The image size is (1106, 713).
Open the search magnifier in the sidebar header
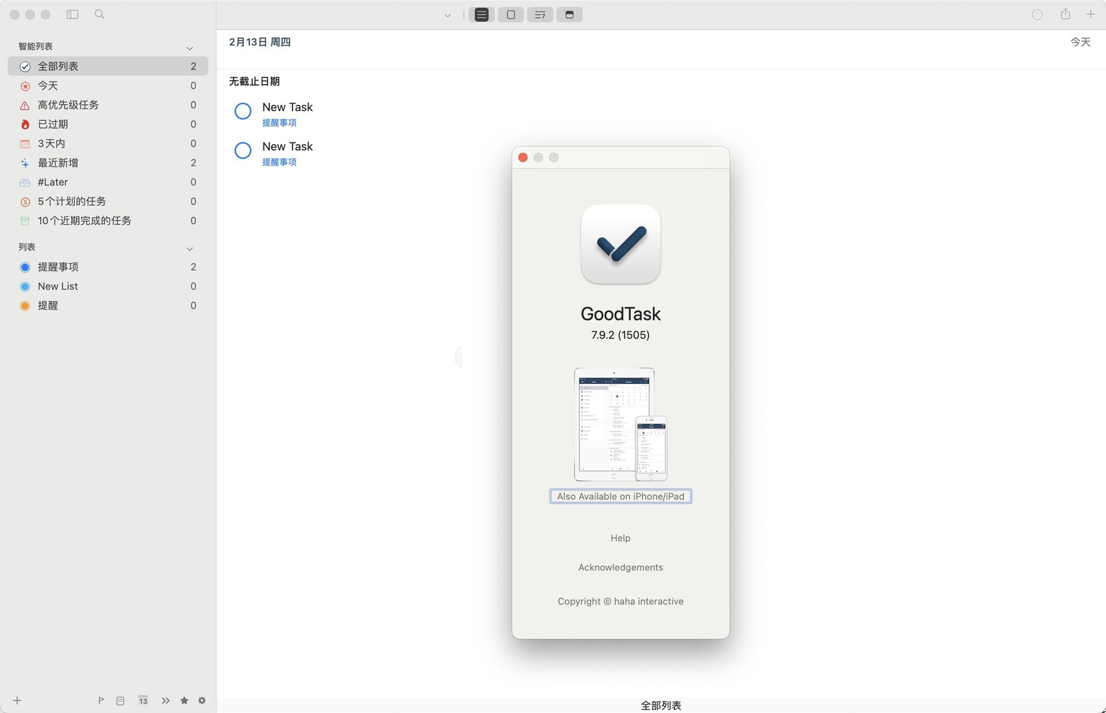pos(100,14)
